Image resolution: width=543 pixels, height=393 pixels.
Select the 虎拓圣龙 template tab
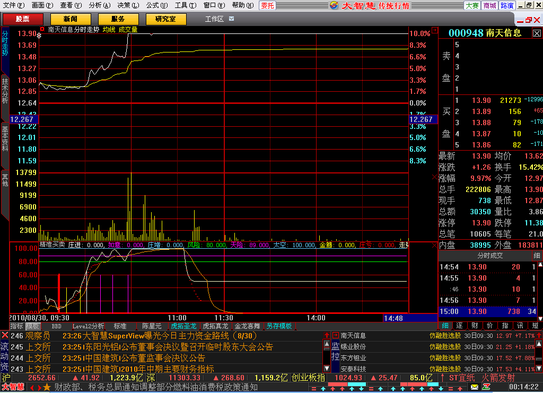click(183, 326)
